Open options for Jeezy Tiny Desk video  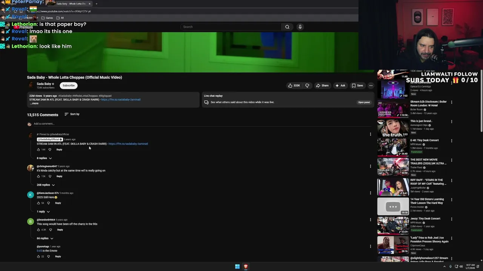[x=451, y=219]
